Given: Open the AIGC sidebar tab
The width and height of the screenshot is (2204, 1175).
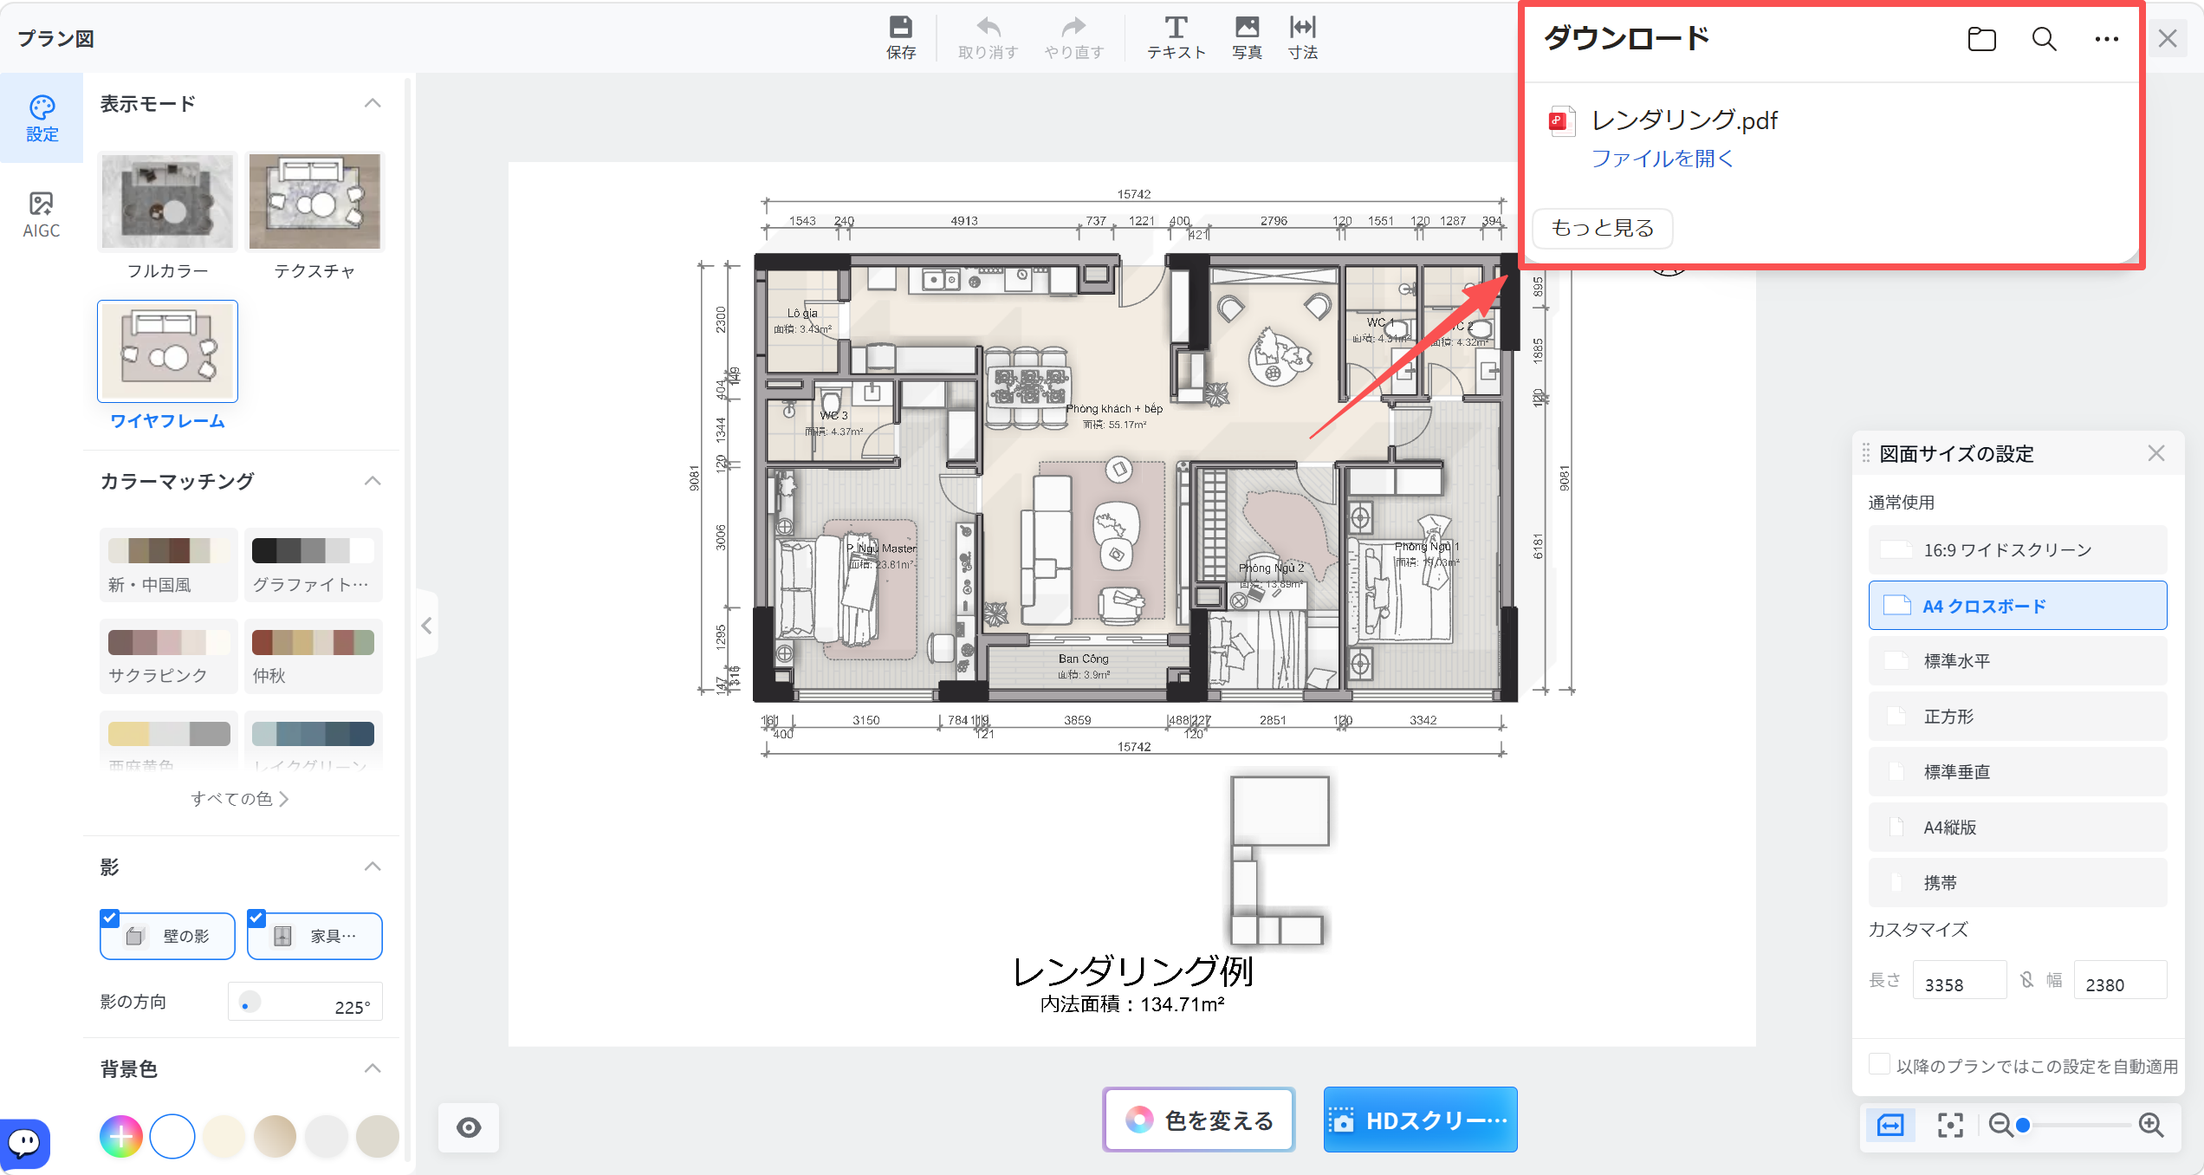Looking at the screenshot, I should (x=42, y=215).
